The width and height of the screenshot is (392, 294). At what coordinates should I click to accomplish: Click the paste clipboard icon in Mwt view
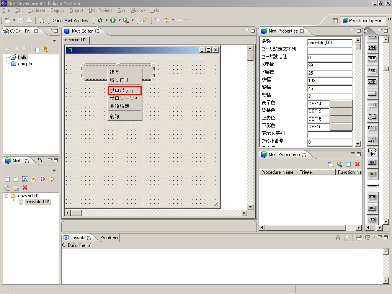tap(16, 188)
